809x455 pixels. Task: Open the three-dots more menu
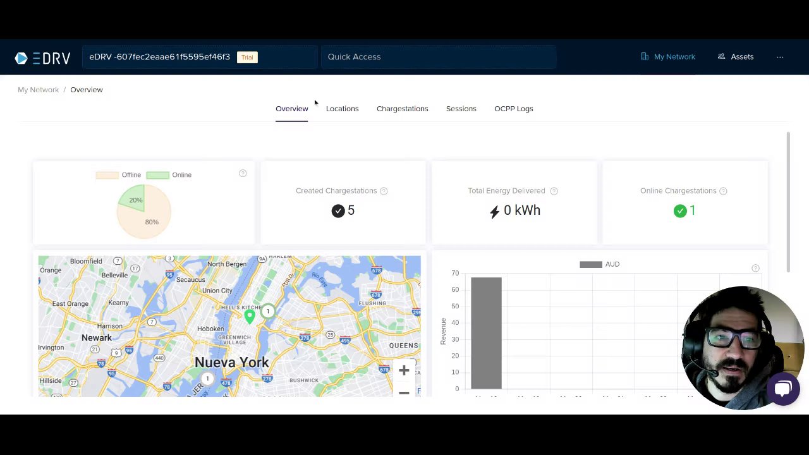(780, 57)
